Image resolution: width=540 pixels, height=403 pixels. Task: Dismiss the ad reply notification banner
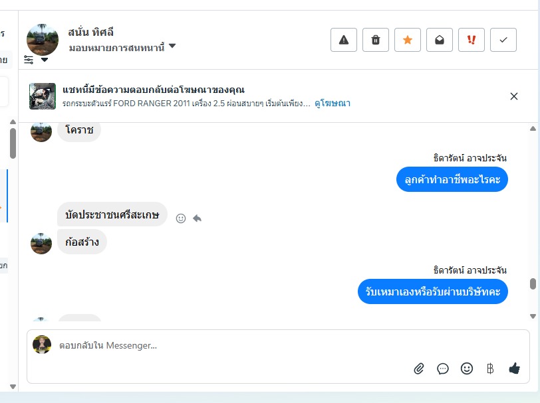coord(514,96)
